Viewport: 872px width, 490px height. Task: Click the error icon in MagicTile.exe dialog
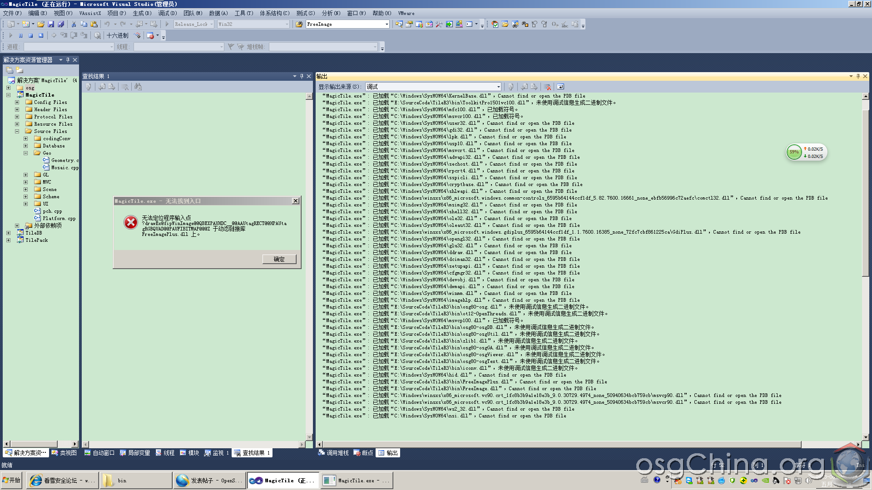coord(131,222)
